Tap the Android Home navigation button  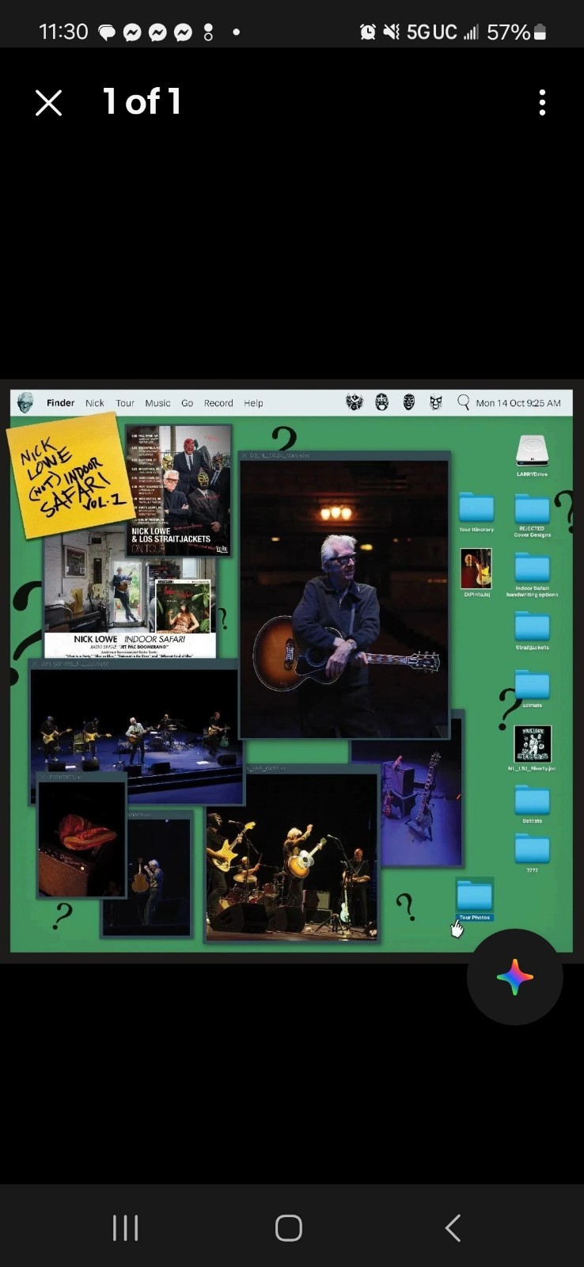(x=289, y=1228)
